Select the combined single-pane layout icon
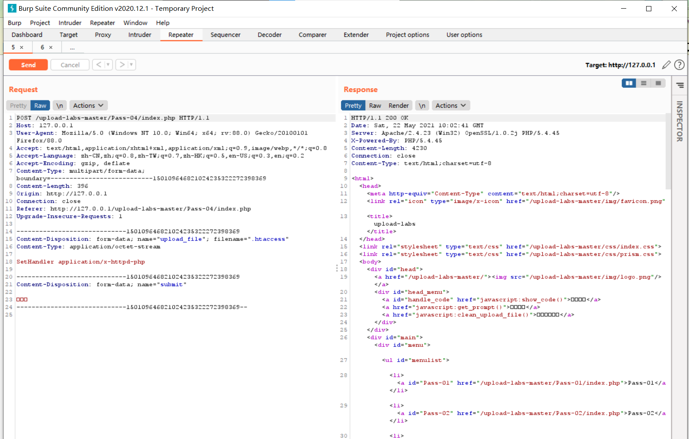Screen dimensions: 689x439 coord(658,83)
